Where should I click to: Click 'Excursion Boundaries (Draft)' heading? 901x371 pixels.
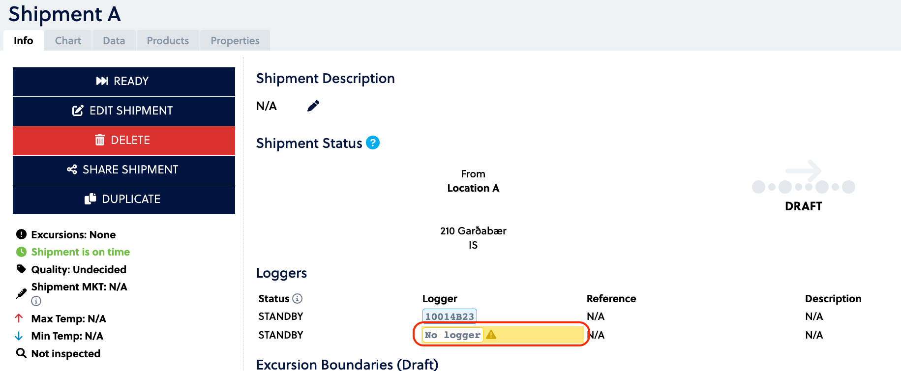point(347,365)
